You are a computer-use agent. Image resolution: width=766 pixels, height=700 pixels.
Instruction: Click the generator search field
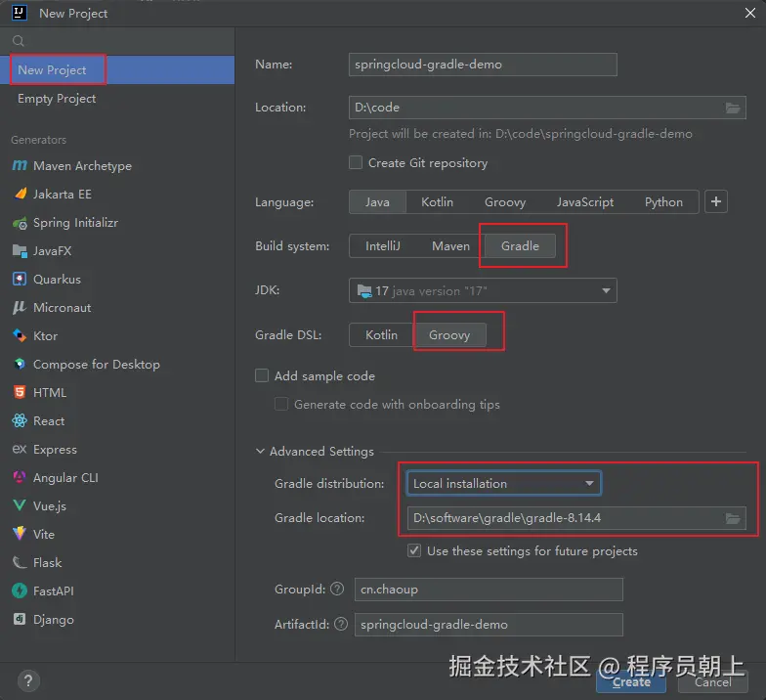tap(117, 41)
